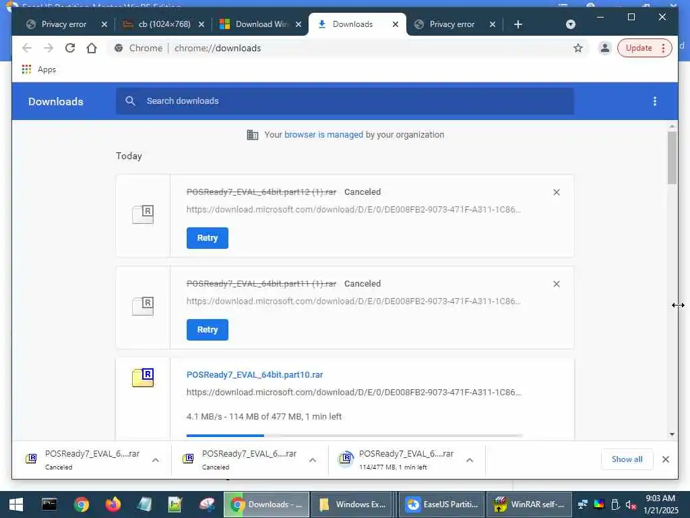Click the Search downloads field
The width and height of the screenshot is (690, 518).
344,101
